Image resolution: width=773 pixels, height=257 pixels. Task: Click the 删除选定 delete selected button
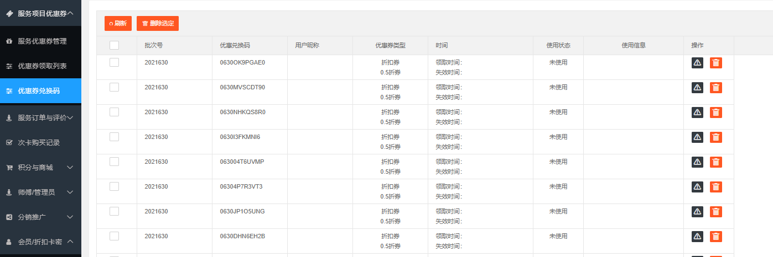tap(158, 24)
